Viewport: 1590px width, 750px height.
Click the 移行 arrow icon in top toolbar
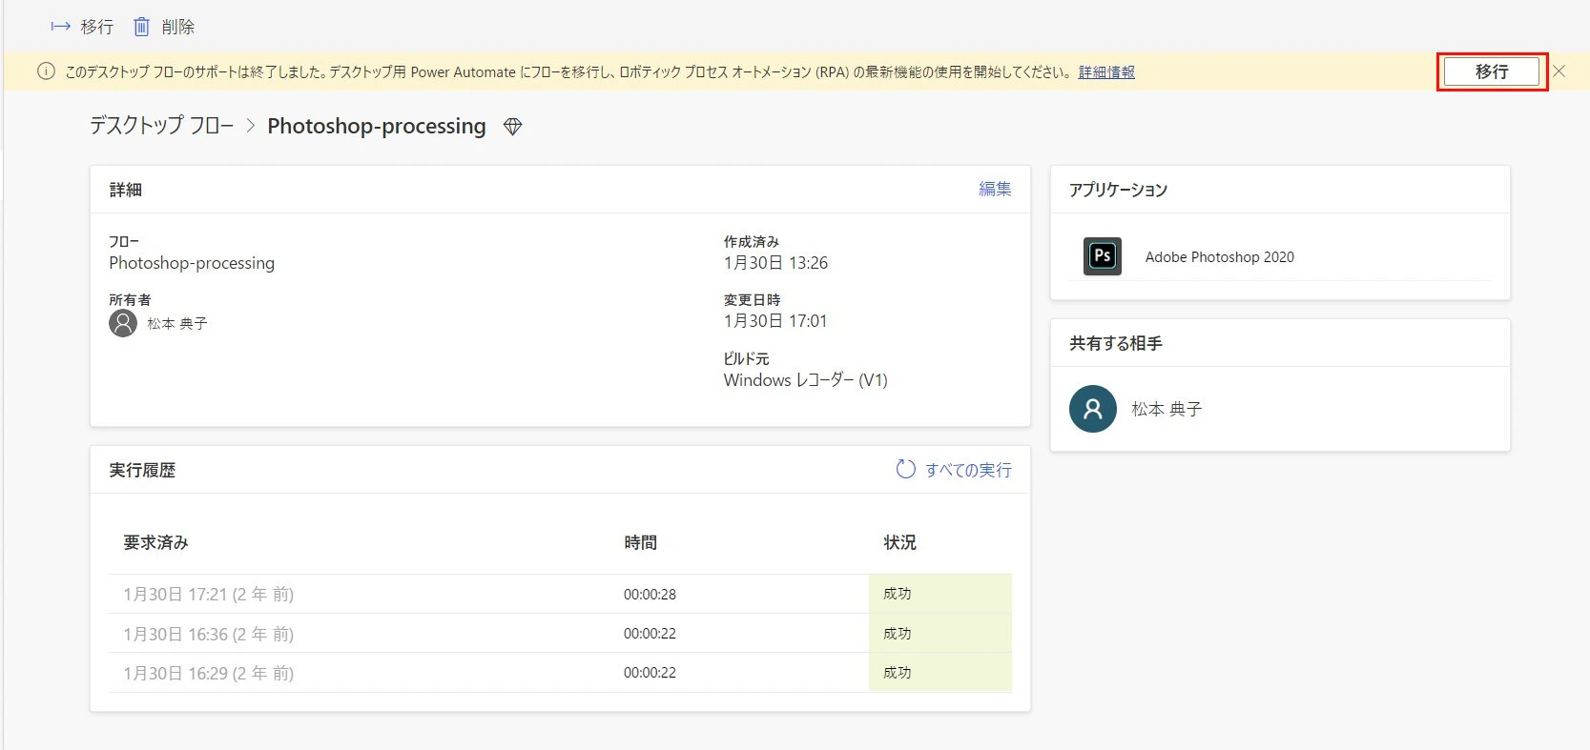60,27
